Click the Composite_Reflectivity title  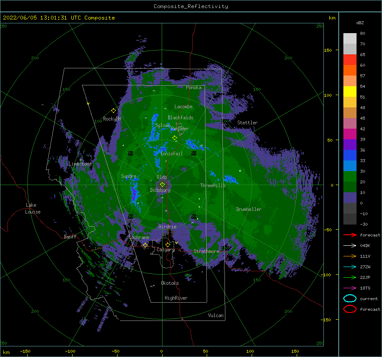point(191,6)
